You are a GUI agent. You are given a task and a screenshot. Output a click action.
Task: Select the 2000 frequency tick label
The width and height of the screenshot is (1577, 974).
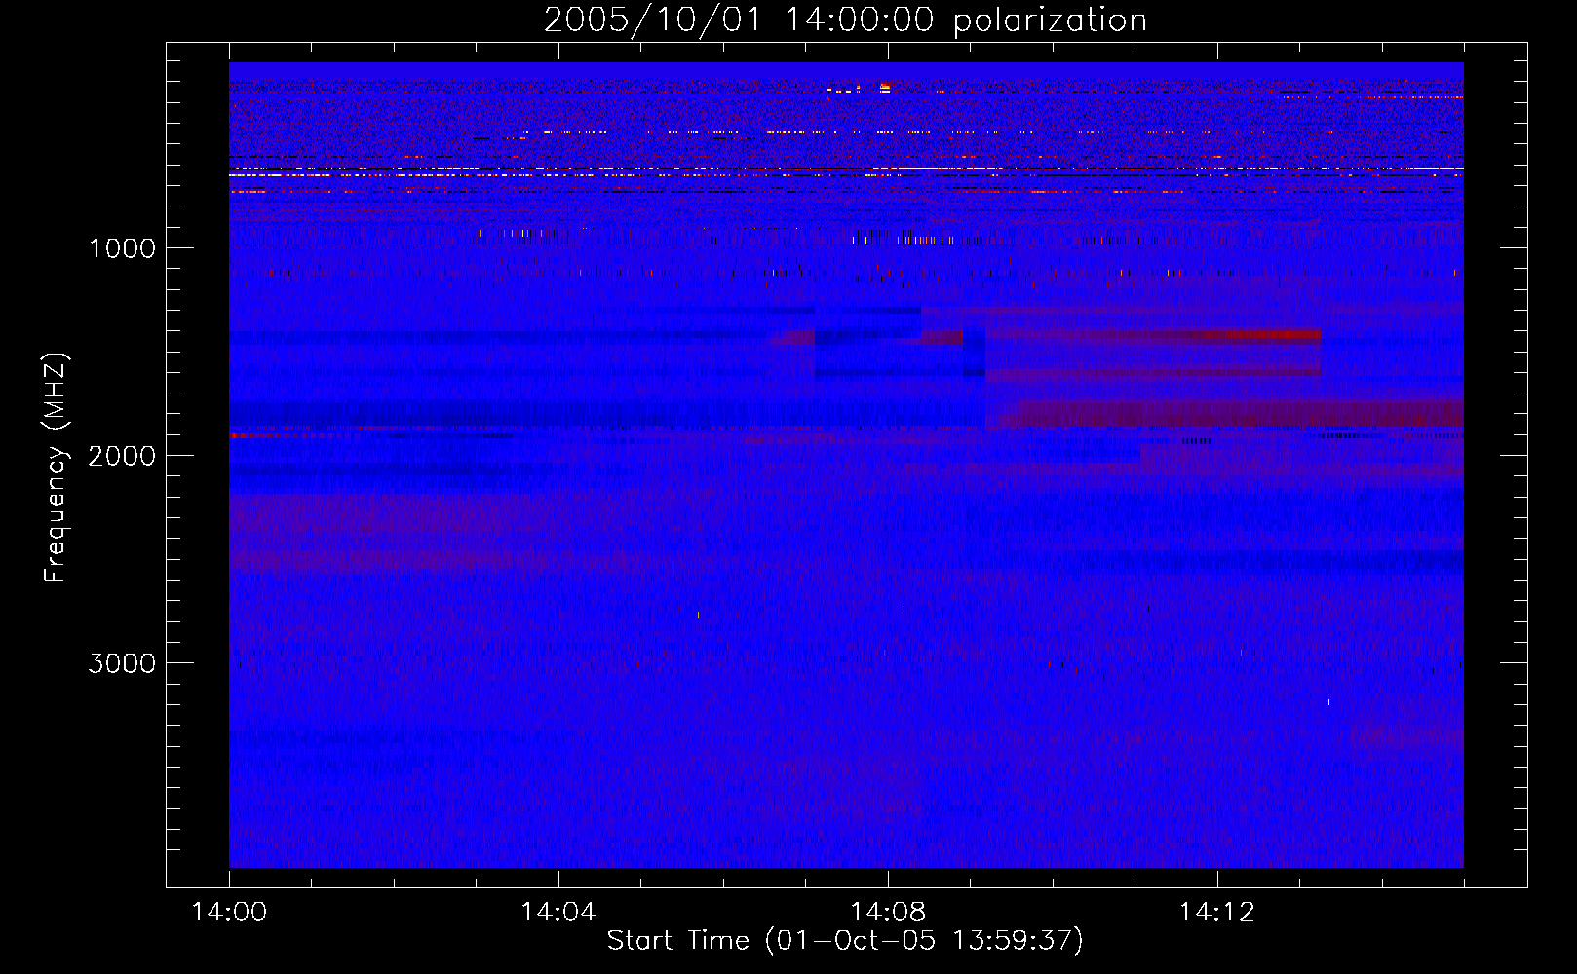pyautogui.click(x=122, y=456)
